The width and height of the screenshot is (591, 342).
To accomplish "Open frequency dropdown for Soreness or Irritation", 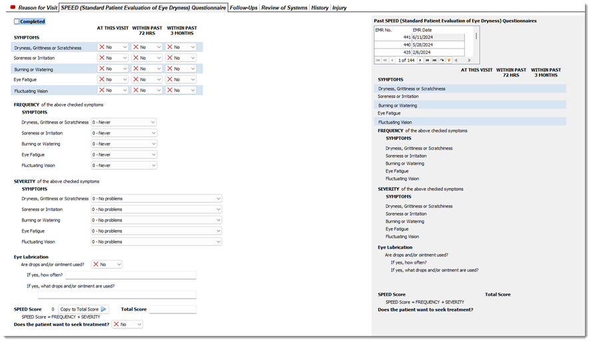I will 124,133.
